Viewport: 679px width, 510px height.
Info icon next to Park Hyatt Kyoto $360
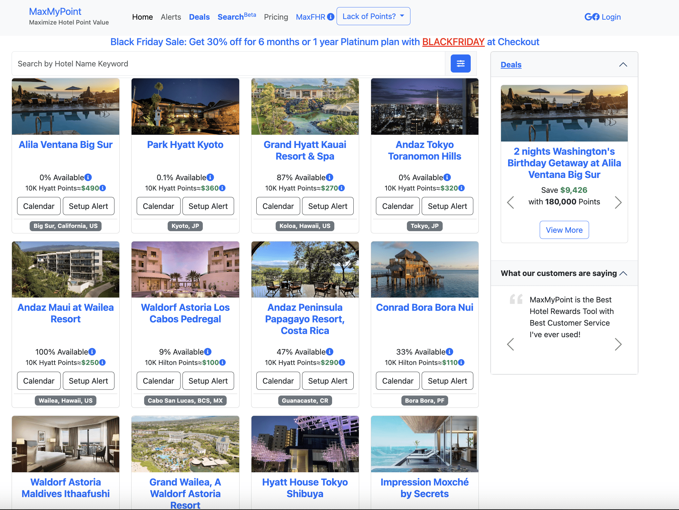click(x=222, y=188)
